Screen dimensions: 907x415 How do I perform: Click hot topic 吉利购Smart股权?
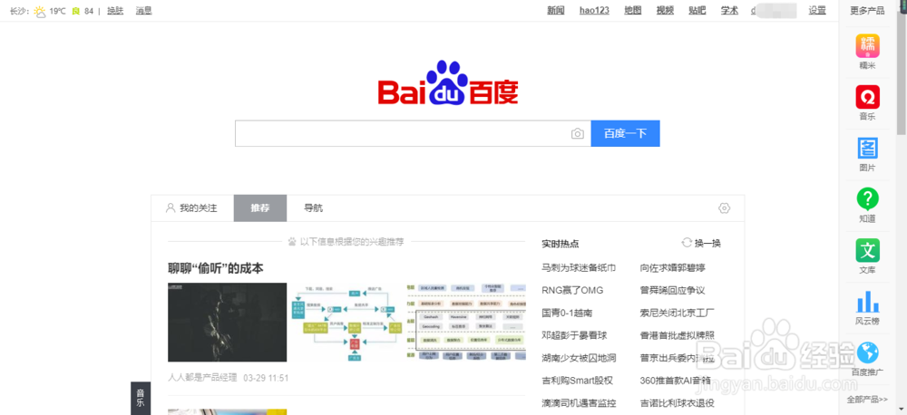(577, 381)
